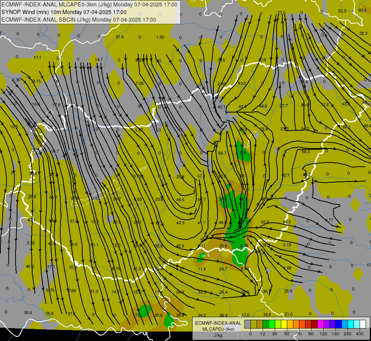The image size is (371, 341).
Task: Click the dark red legend swatch
Action: click(x=315, y=324)
